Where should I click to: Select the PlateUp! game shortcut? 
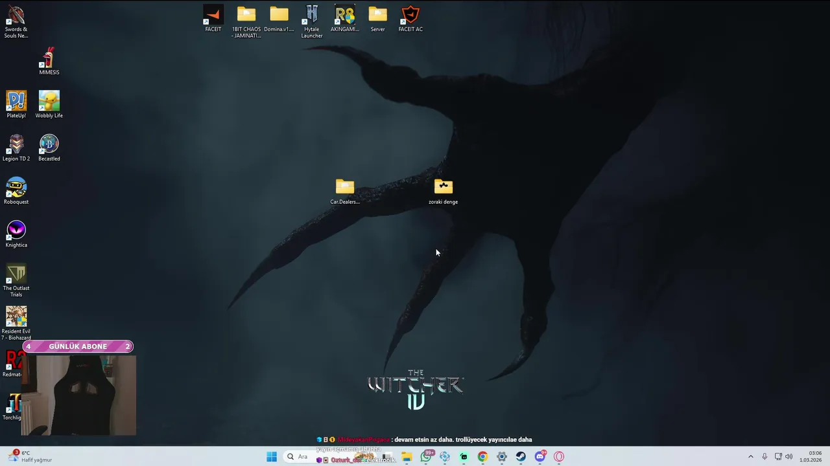(x=16, y=104)
